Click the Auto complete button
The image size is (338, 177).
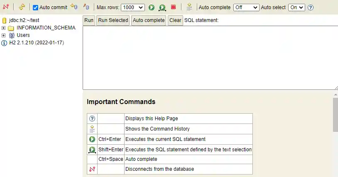(x=149, y=20)
